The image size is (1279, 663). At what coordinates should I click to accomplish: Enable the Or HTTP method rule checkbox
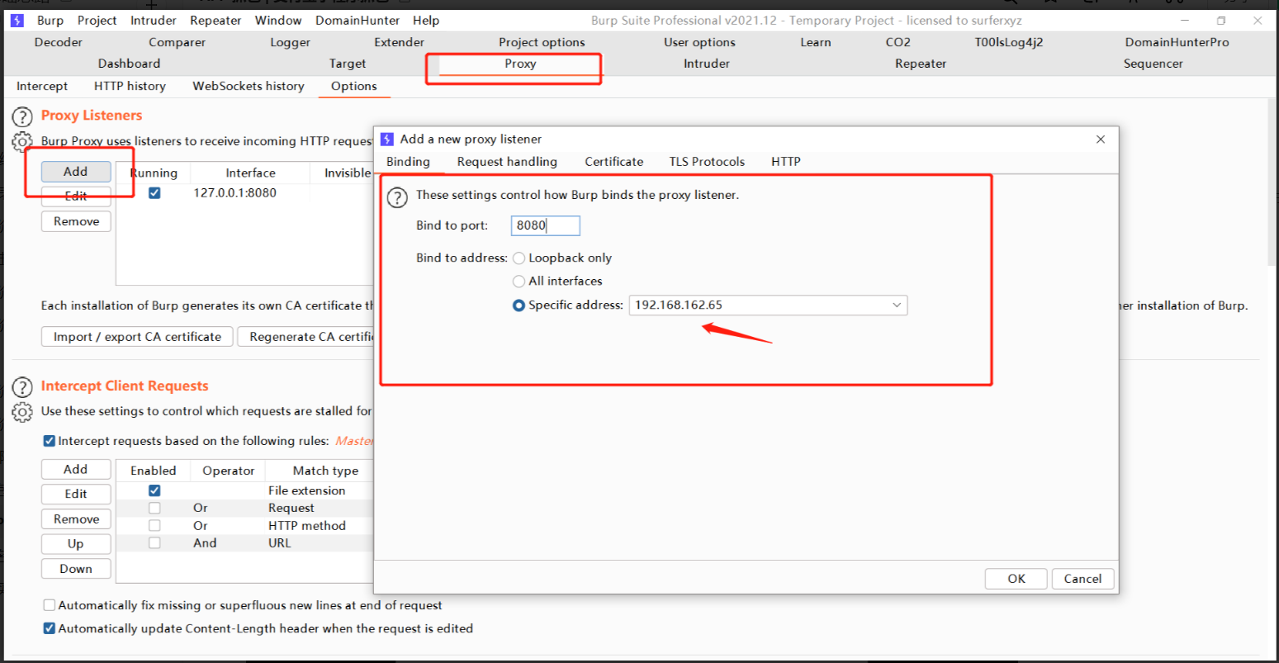click(154, 525)
